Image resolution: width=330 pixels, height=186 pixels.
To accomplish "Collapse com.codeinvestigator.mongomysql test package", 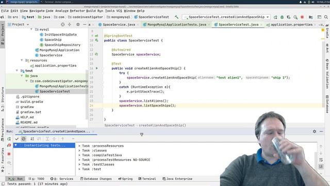I will [x=26, y=81].
